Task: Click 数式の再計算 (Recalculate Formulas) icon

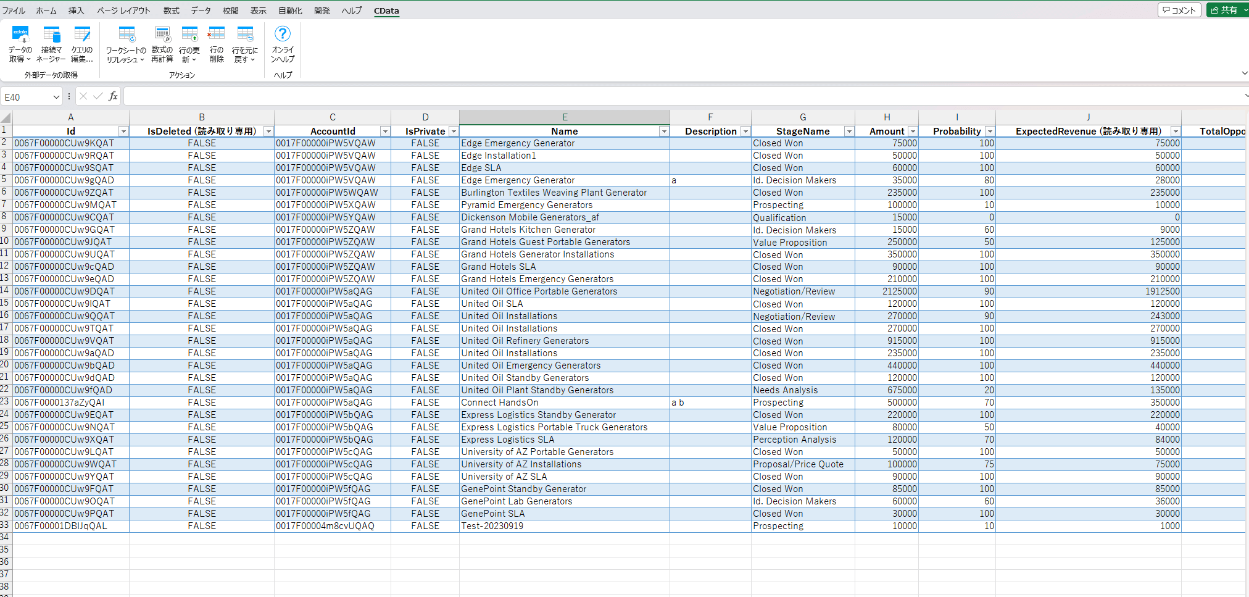Action: (x=162, y=43)
